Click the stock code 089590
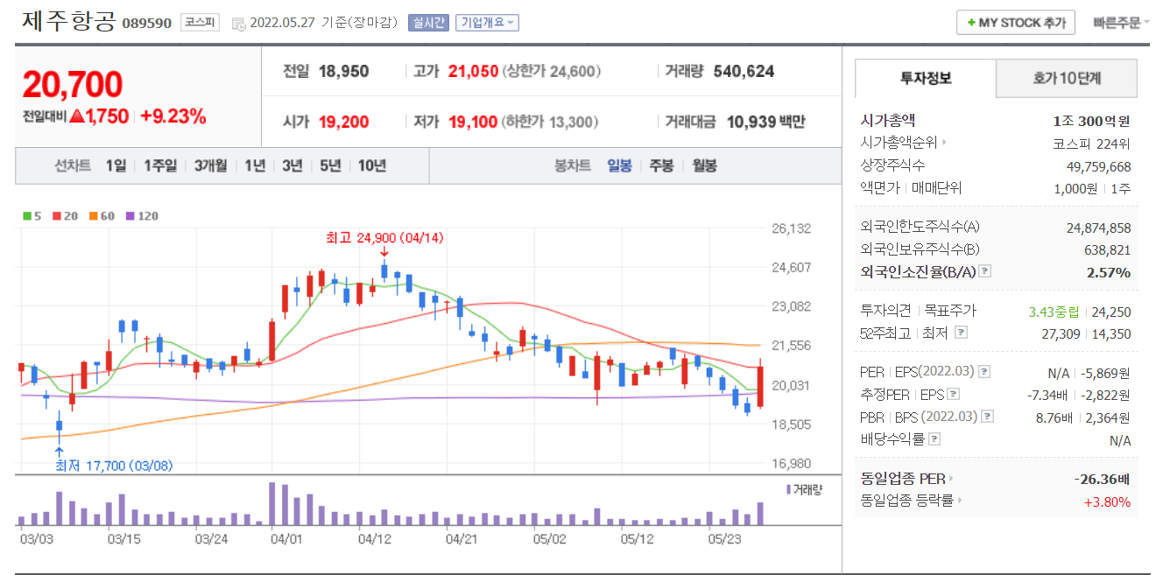This screenshot has width=1163, height=575. [147, 24]
